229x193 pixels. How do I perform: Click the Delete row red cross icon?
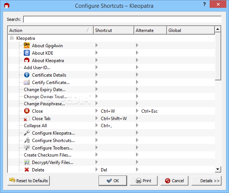(x=27, y=170)
